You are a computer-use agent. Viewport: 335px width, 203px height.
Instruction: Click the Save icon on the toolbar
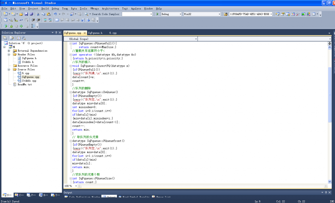pyautogui.click(x=26, y=14)
